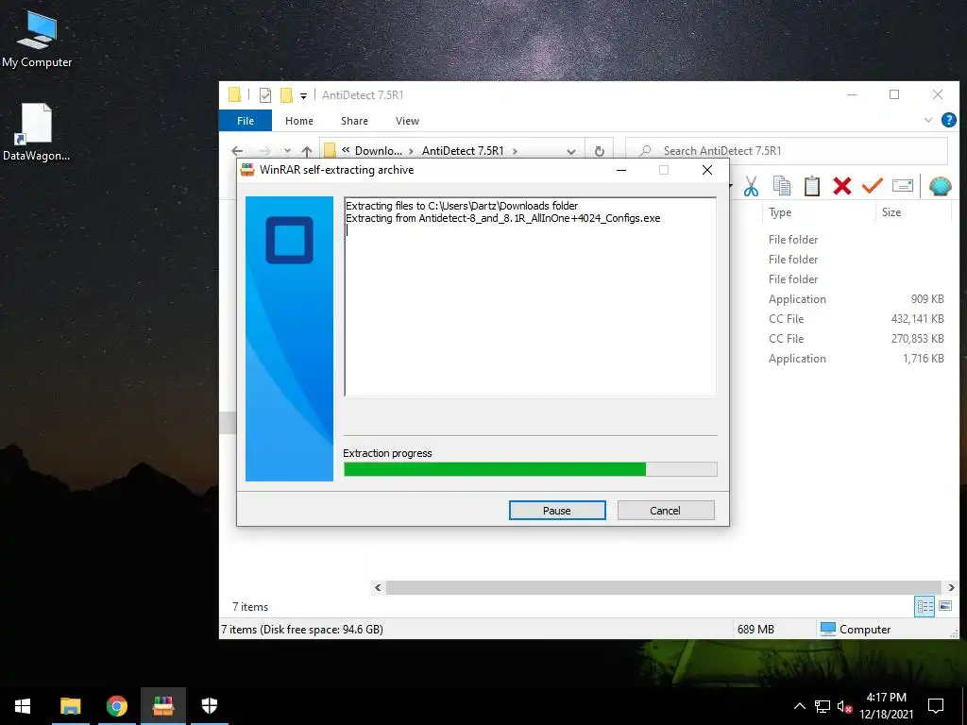Open the Share ribbon tab
The image size is (967, 725).
click(355, 121)
